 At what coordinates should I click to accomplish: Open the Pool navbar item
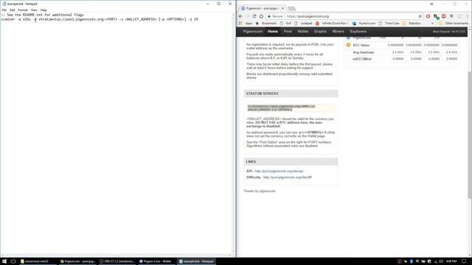[x=288, y=32]
